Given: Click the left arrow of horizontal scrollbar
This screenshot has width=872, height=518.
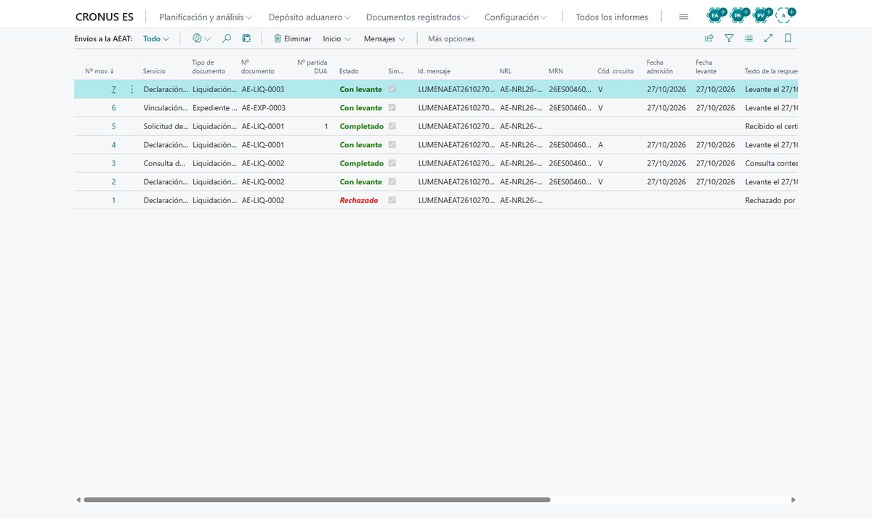Looking at the screenshot, I should pyautogui.click(x=78, y=500).
